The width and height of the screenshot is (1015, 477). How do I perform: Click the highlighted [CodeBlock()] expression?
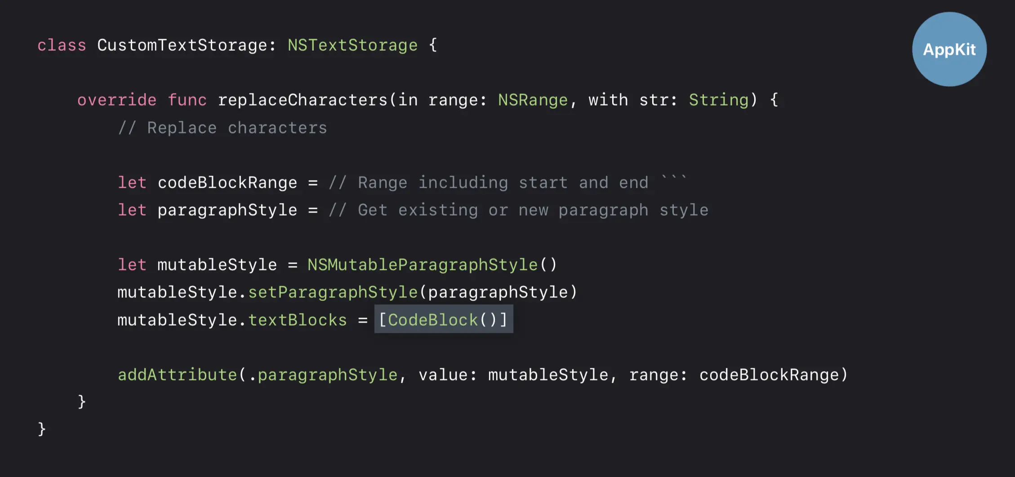[443, 319]
